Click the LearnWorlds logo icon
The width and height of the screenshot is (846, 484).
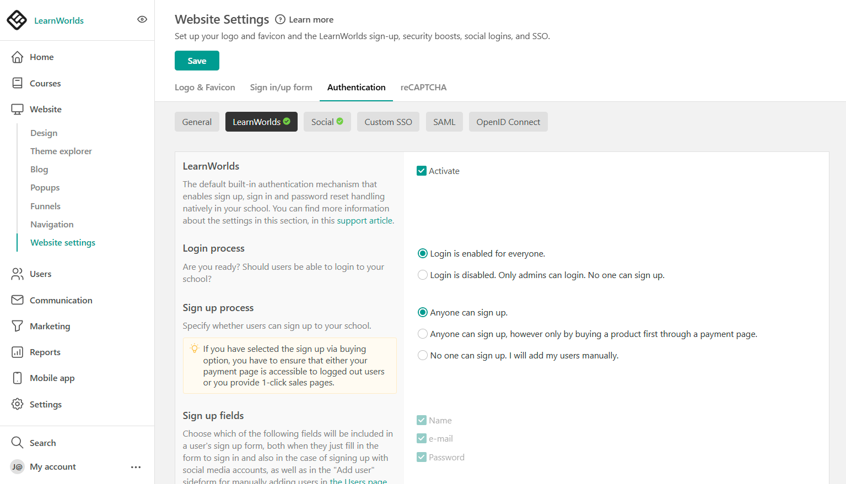pyautogui.click(x=17, y=20)
